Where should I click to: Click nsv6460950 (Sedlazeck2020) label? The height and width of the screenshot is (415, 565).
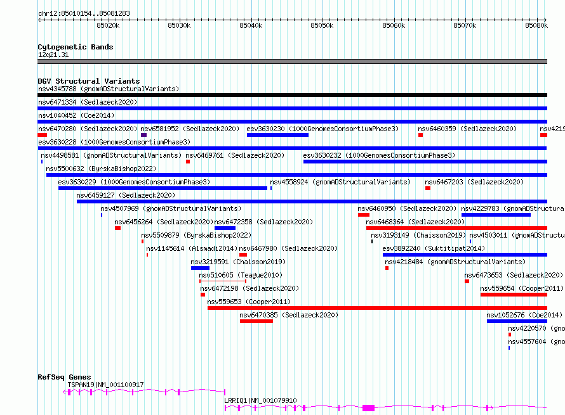[x=407, y=208]
